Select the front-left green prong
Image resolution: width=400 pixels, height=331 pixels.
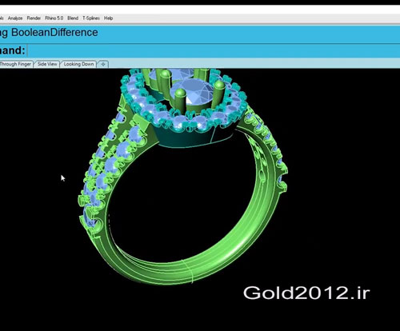pyautogui.click(x=181, y=99)
